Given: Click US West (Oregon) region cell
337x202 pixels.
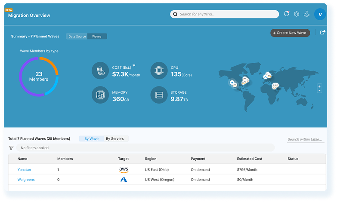Looking at the screenshot, I should (x=160, y=180).
